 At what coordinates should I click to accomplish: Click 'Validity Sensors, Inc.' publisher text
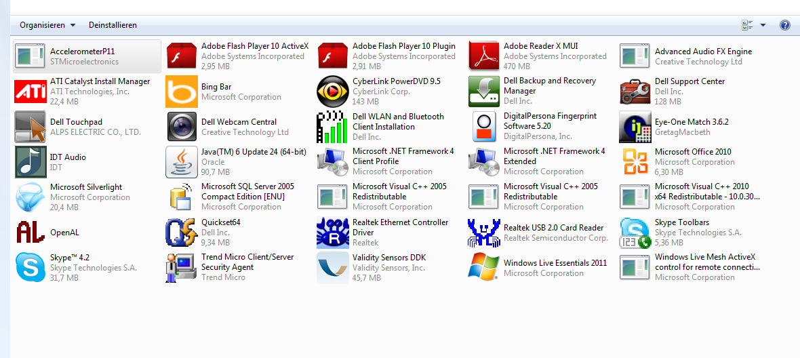(x=388, y=268)
